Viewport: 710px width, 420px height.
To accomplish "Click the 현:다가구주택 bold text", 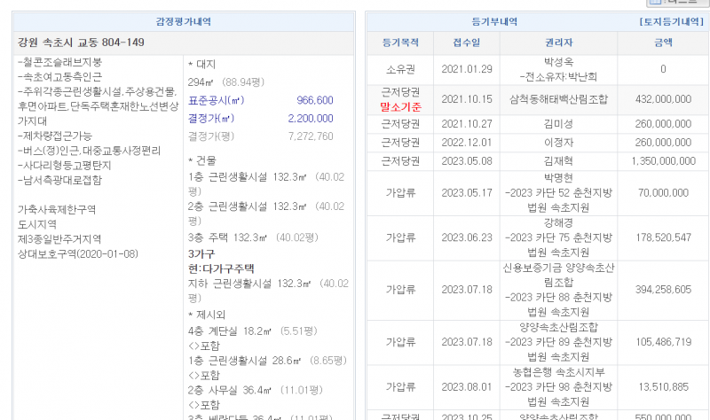I will [221, 268].
